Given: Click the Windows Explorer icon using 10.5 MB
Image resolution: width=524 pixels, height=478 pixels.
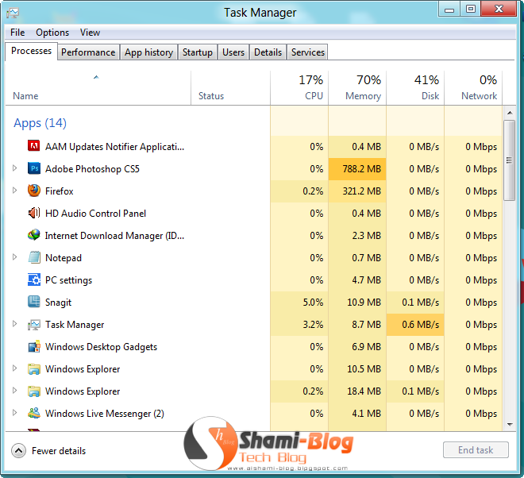Looking at the screenshot, I should click(x=34, y=369).
